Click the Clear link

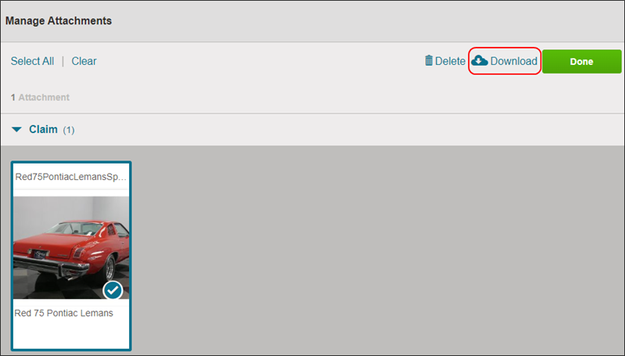coord(84,61)
